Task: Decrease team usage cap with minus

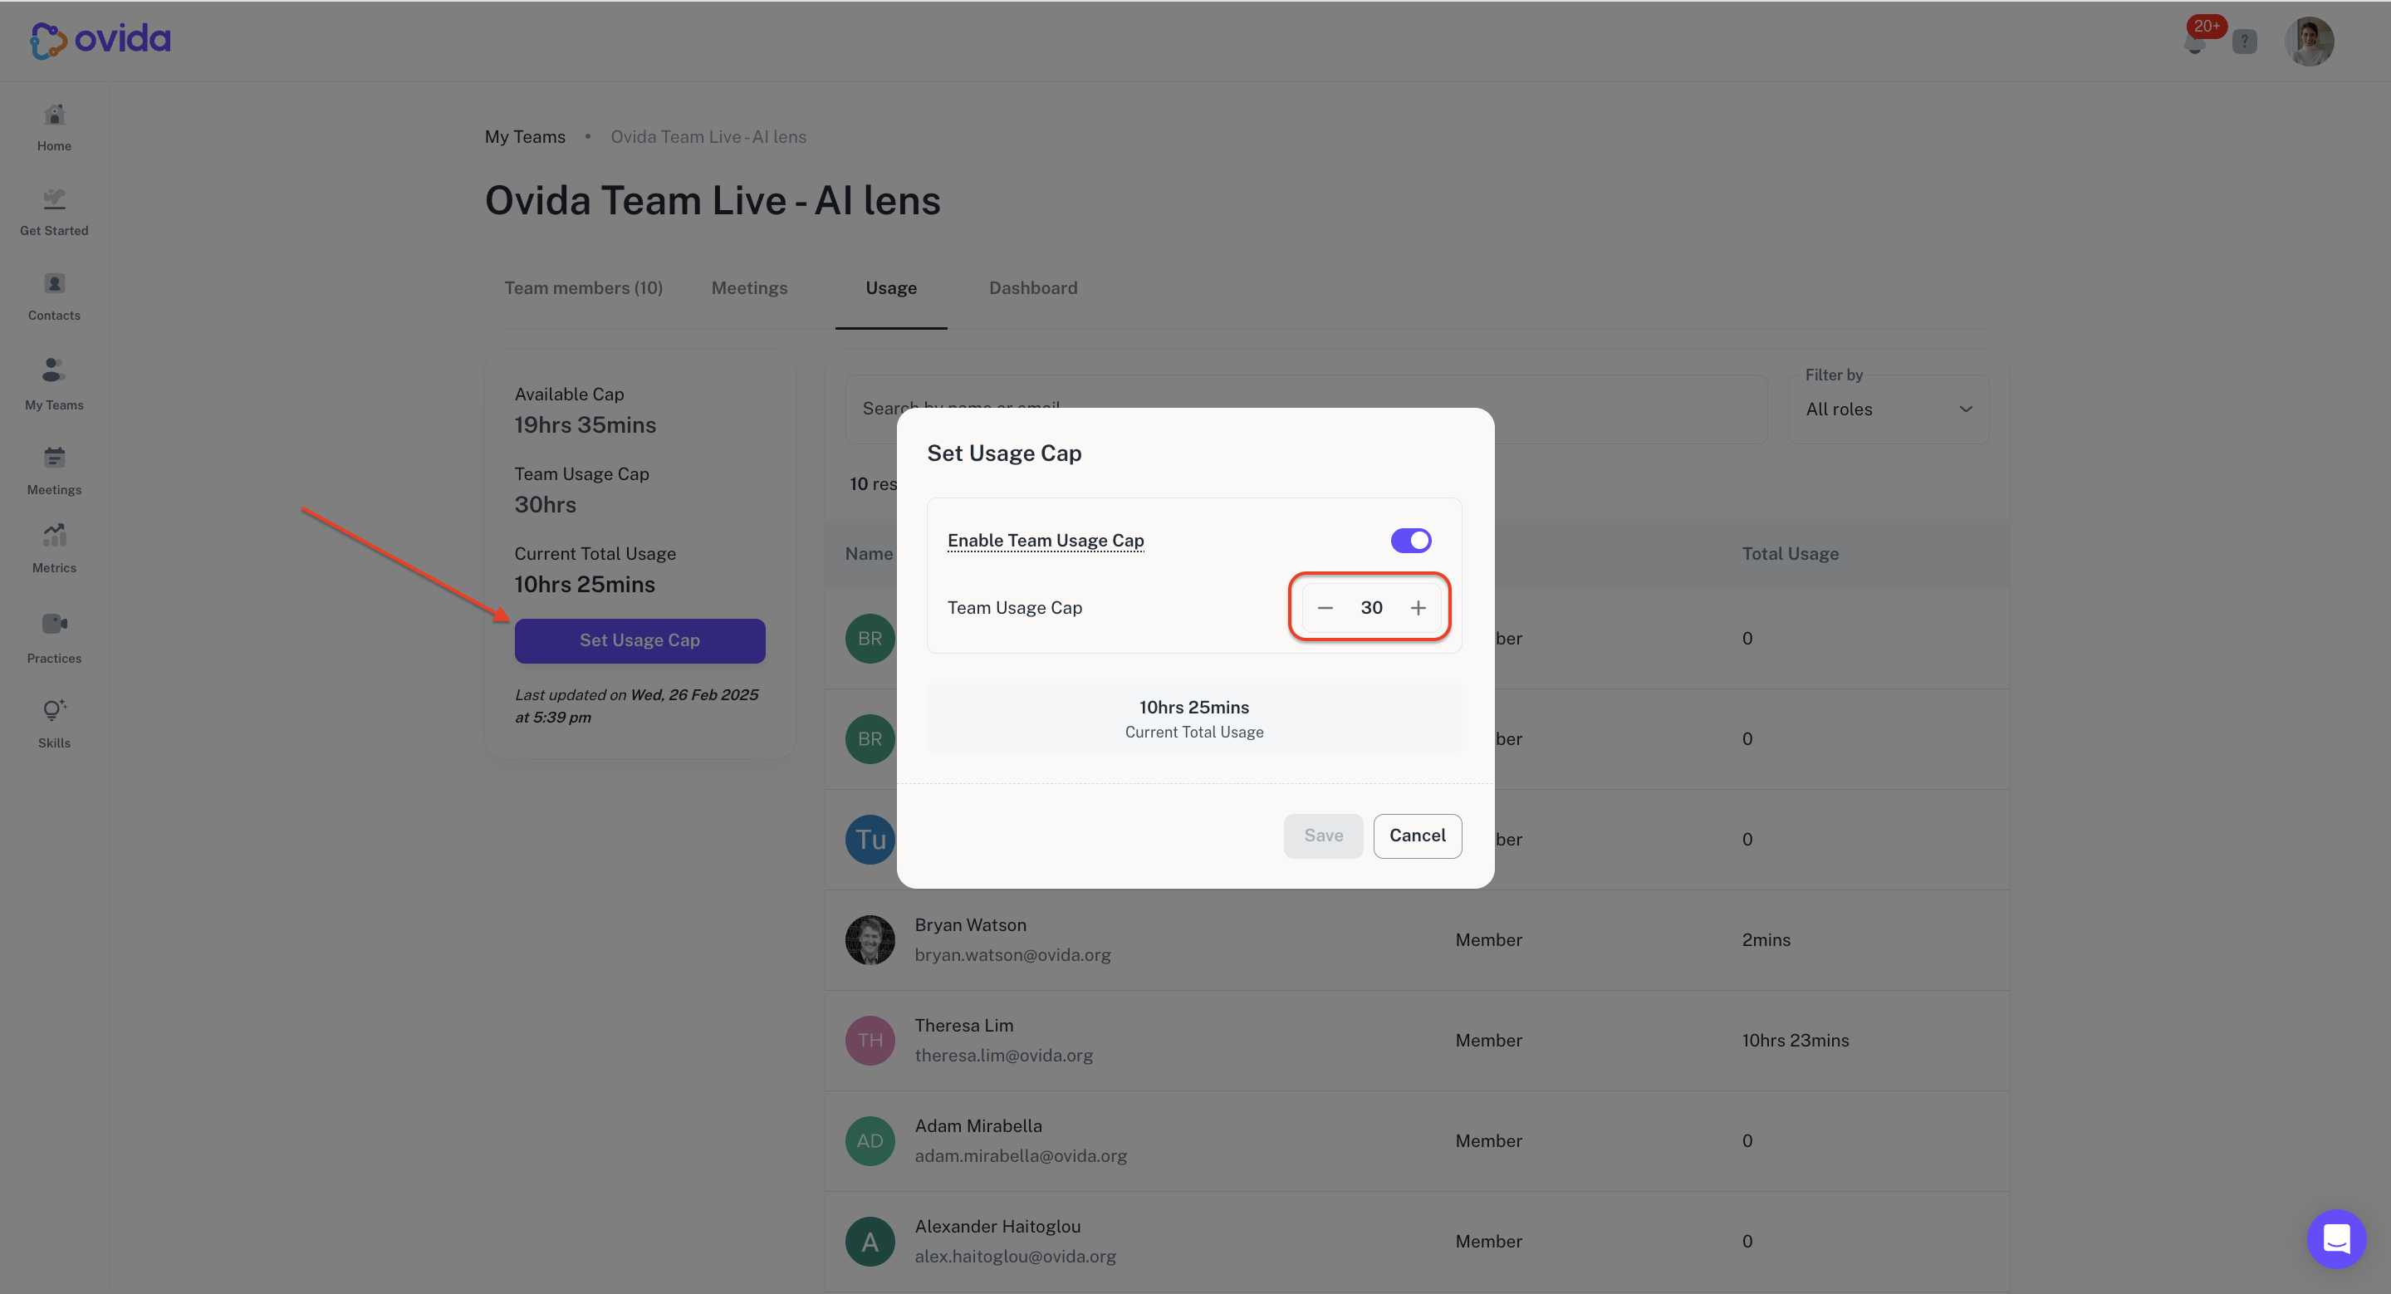Action: tap(1325, 608)
